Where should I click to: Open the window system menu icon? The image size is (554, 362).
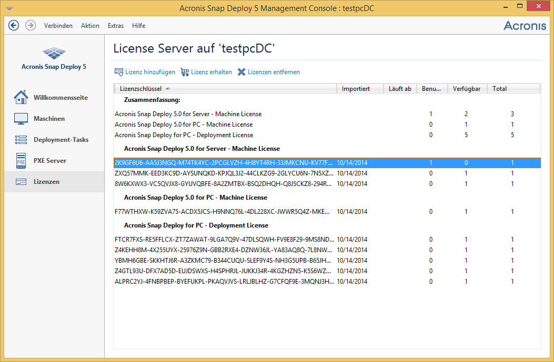point(9,8)
